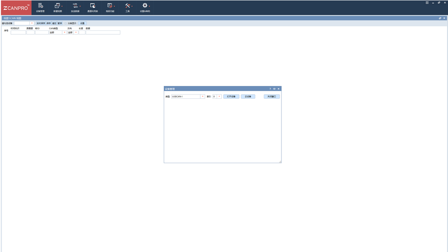This screenshot has height=252, width=448.
Task: Click the 打开设备 button
Action: 231,97
